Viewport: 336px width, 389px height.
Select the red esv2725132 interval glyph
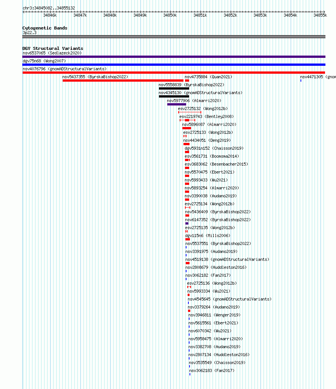[190, 112]
